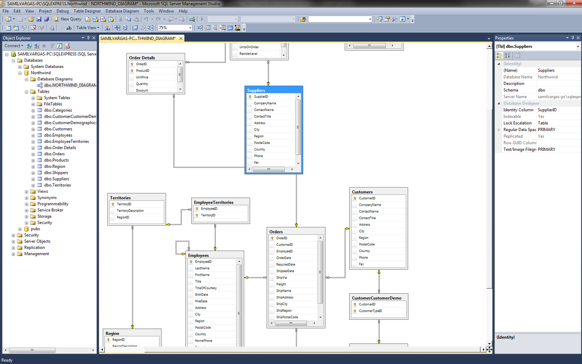Refresh the Object Explorer tree
The height and width of the screenshot is (364, 582).
(59, 46)
